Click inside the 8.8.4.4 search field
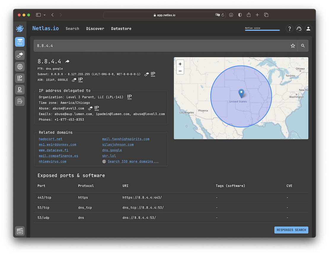The height and width of the screenshot is (255, 329). (x=119, y=46)
